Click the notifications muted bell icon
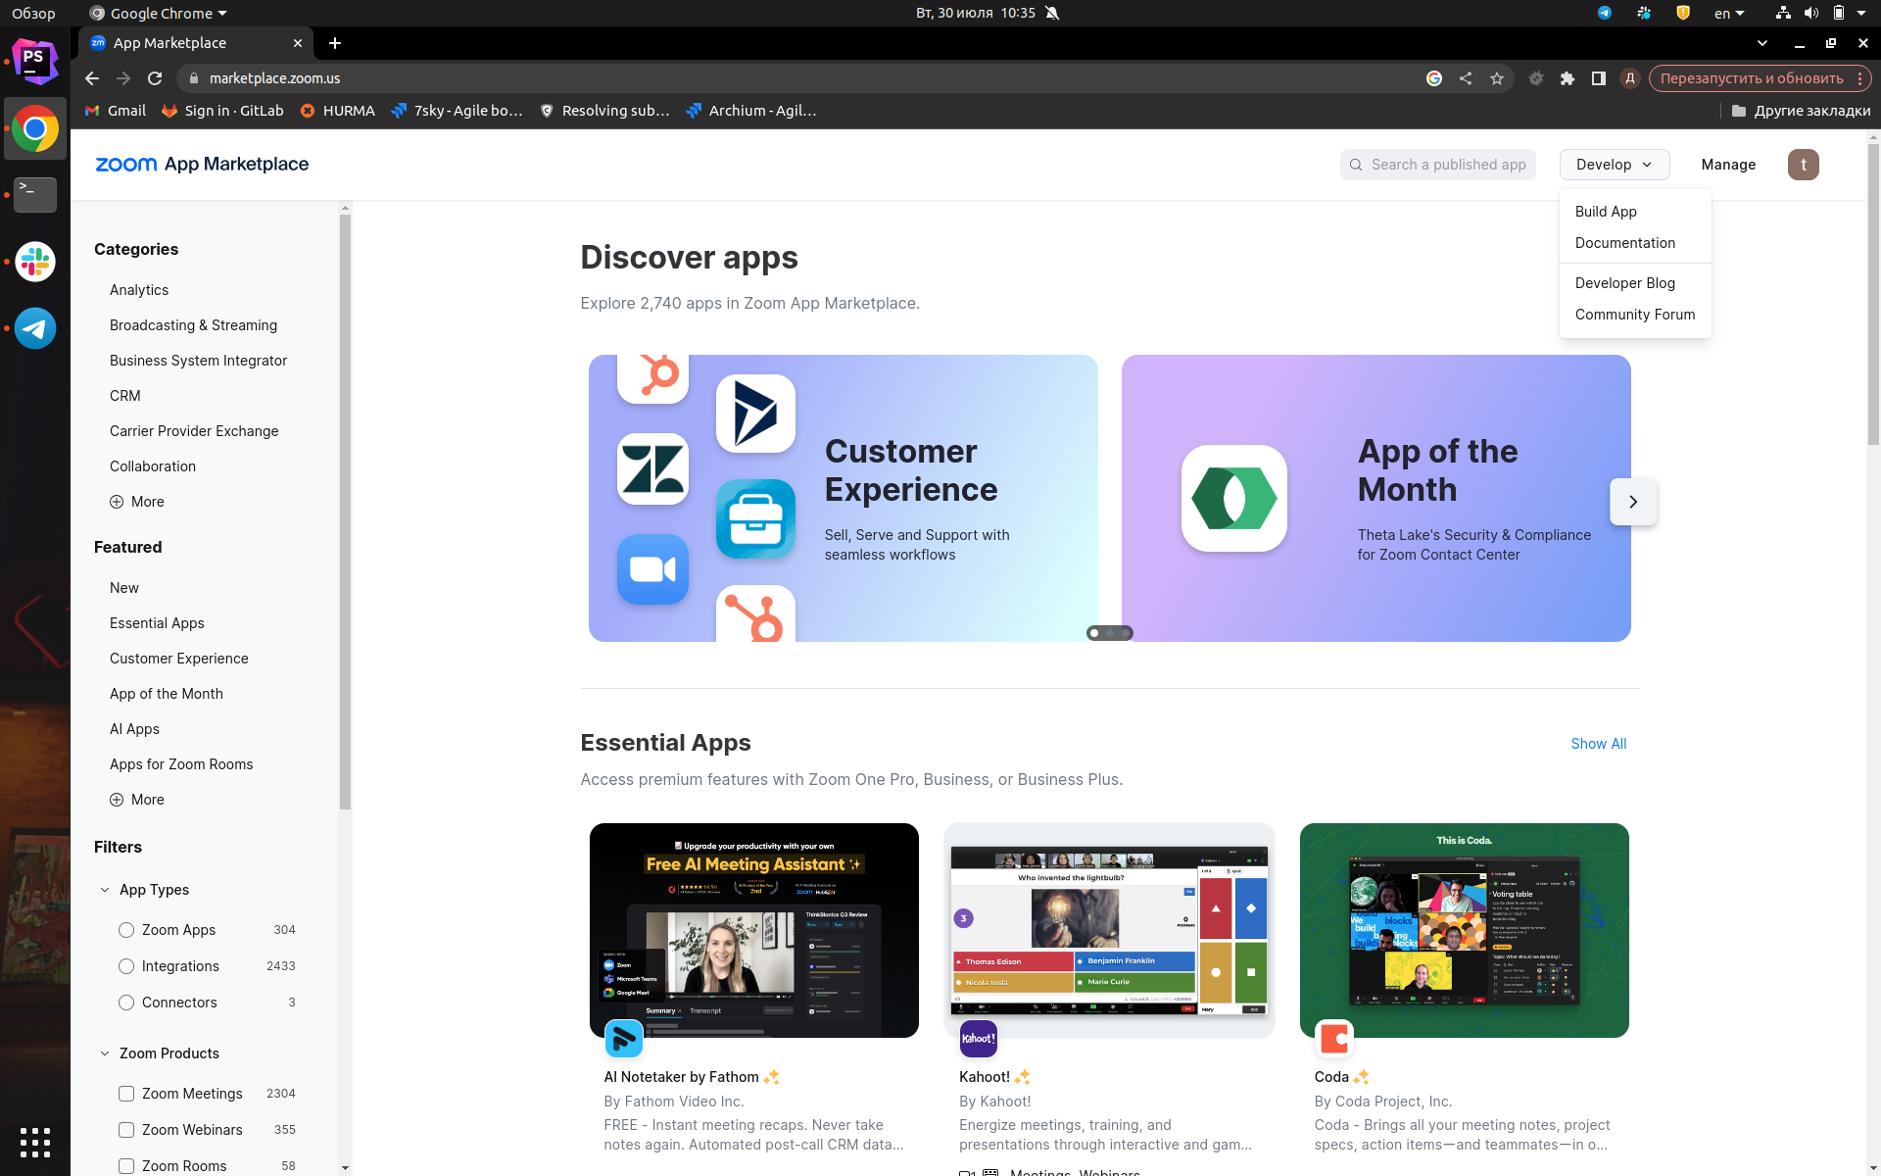This screenshot has height=1176, width=1881. [x=1052, y=13]
